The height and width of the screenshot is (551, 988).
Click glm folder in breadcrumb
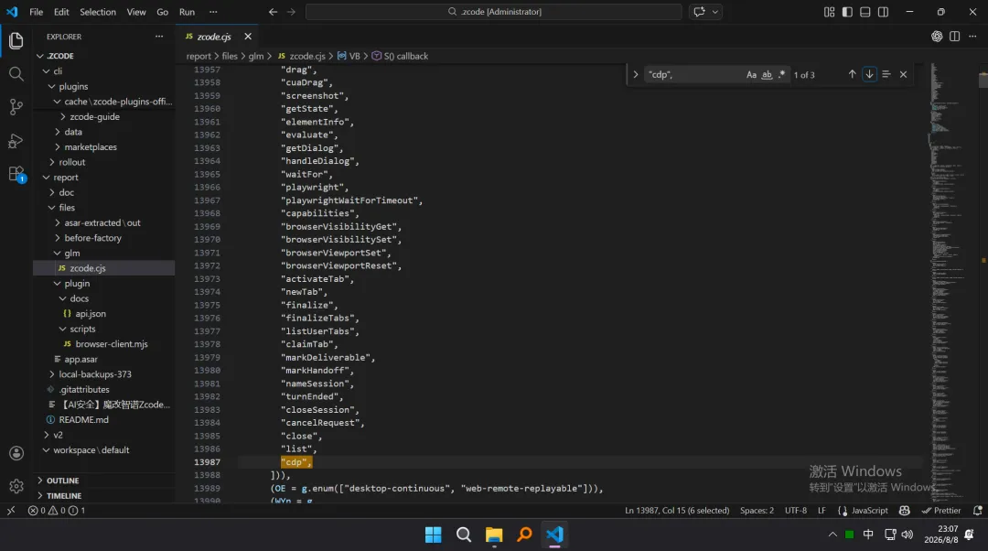tap(256, 56)
